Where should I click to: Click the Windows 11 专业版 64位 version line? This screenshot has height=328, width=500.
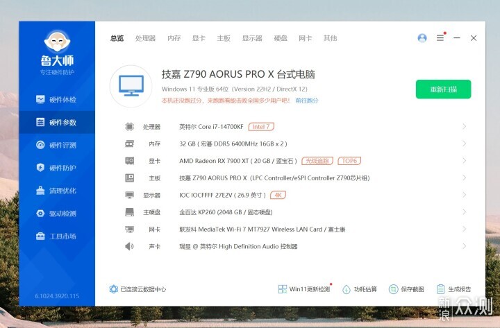[235, 89]
